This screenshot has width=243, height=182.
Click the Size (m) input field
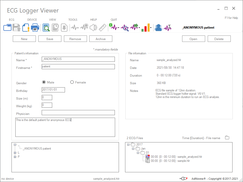pos(47,98)
